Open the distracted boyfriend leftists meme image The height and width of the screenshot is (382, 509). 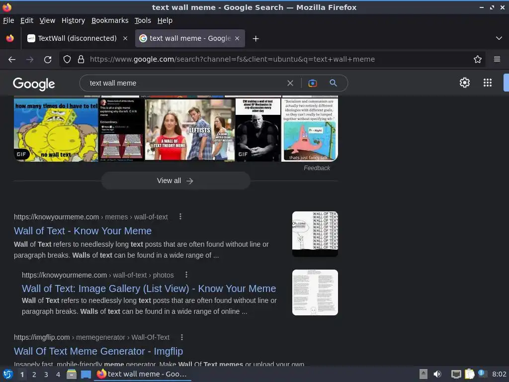click(189, 130)
